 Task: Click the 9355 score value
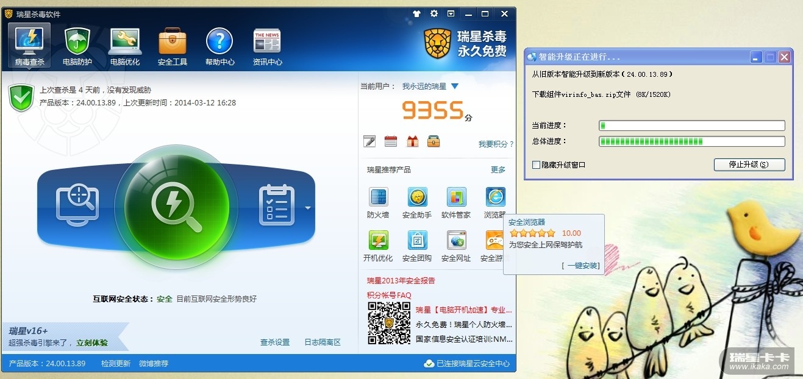433,110
